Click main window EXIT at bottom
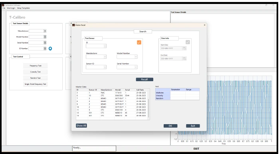The image size is (279, 154). 196,149
